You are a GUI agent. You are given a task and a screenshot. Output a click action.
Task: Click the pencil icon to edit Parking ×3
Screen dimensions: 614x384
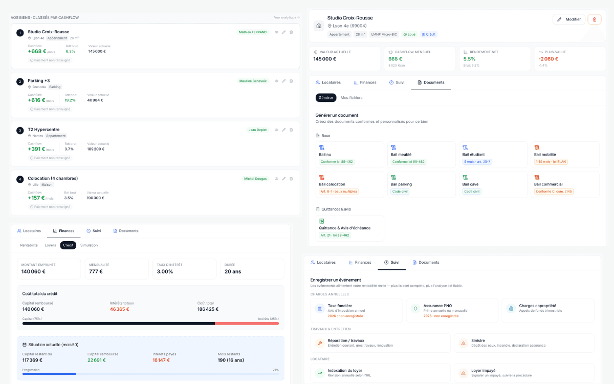(x=284, y=81)
